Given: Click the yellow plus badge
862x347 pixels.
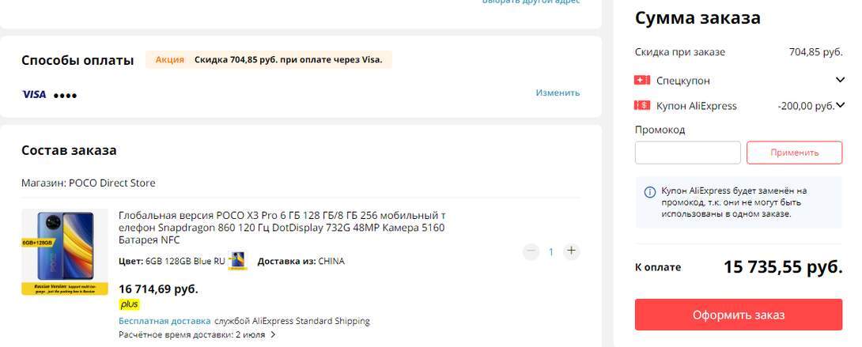Looking at the screenshot, I should click(129, 304).
